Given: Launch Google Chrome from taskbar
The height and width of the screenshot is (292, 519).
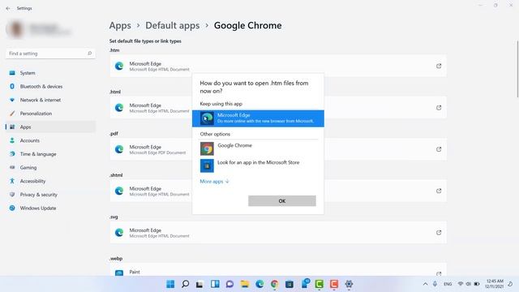Looking at the screenshot, I should click(x=274, y=284).
